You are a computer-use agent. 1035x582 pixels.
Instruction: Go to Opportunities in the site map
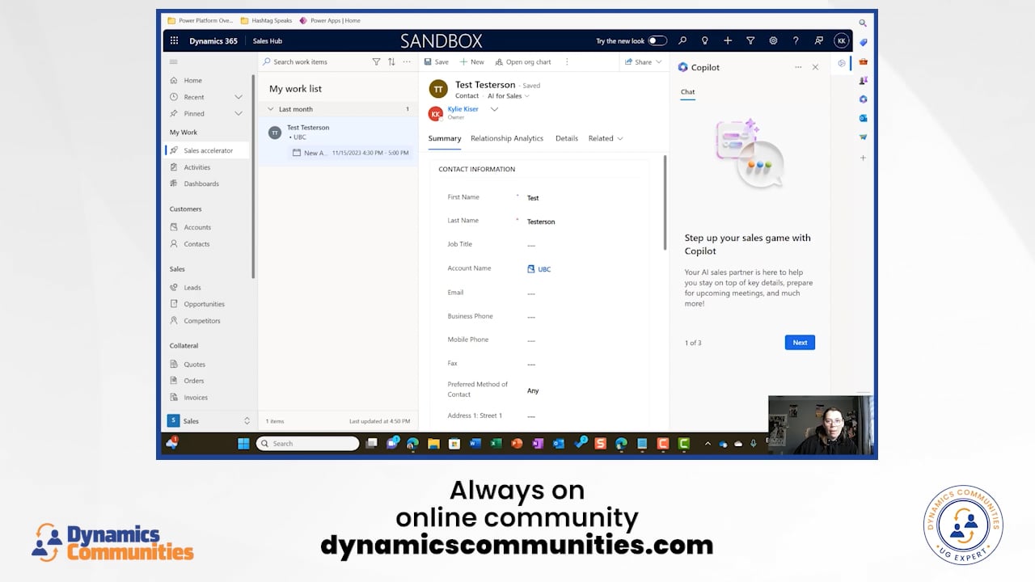pos(204,304)
